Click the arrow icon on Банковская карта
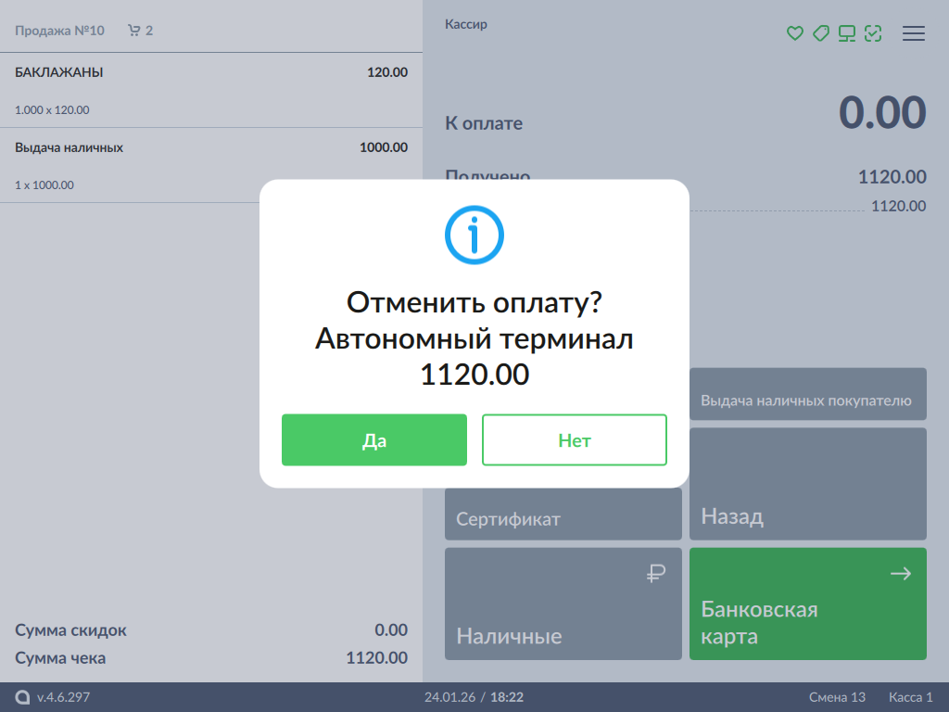The width and height of the screenshot is (949, 712). 900,575
